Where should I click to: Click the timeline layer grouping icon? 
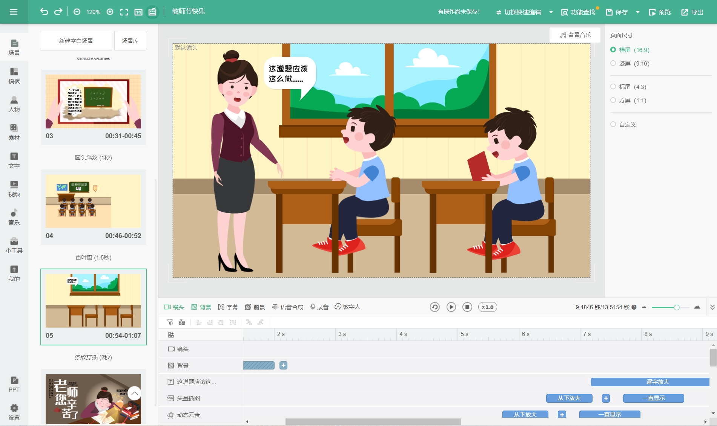pos(182,322)
